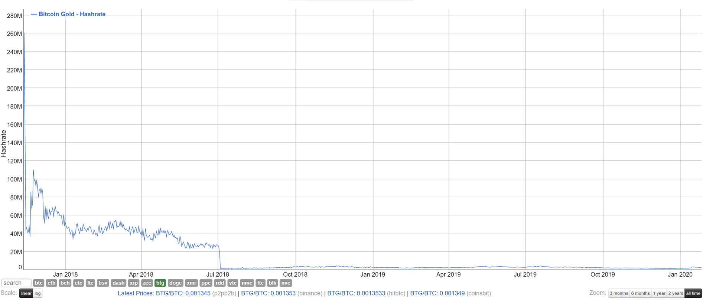The image size is (703, 300).
Task: Click the Apr 2019 axis label
Action: (x=449, y=274)
